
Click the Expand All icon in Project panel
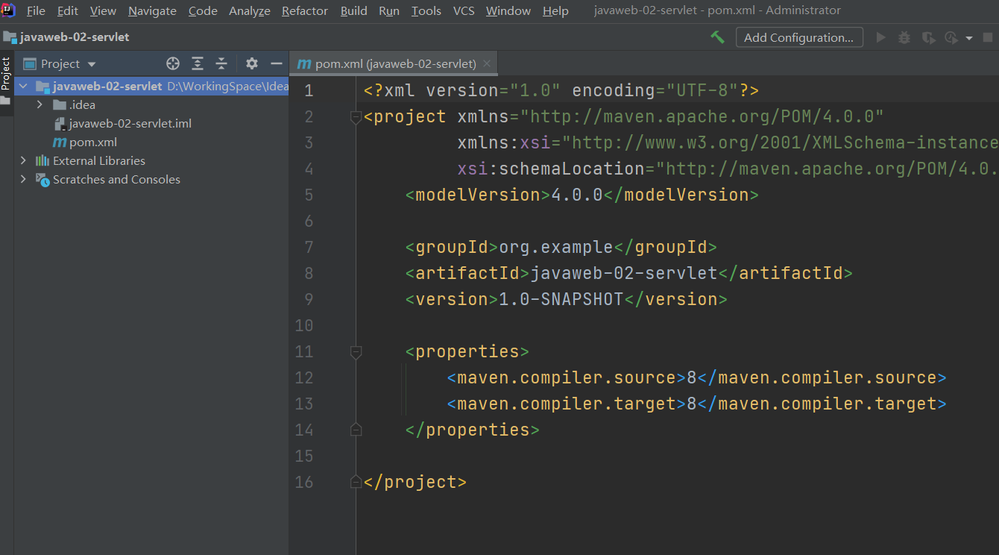pyautogui.click(x=198, y=63)
